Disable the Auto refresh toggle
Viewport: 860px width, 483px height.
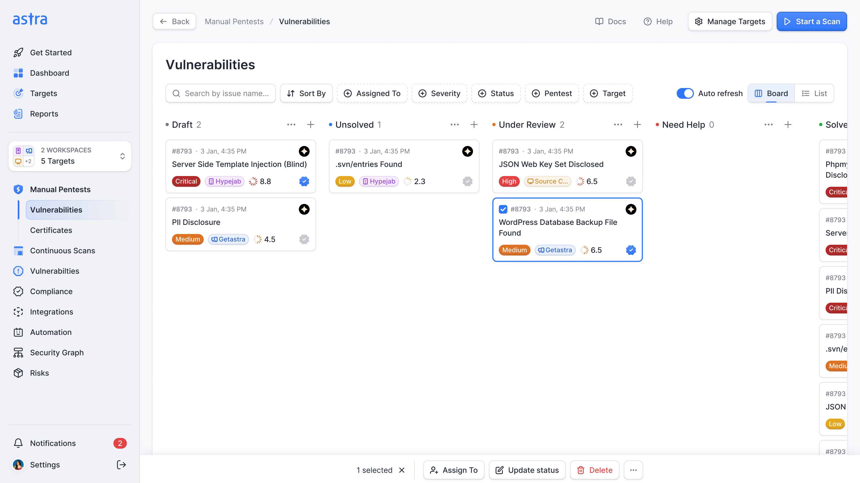pyautogui.click(x=685, y=93)
